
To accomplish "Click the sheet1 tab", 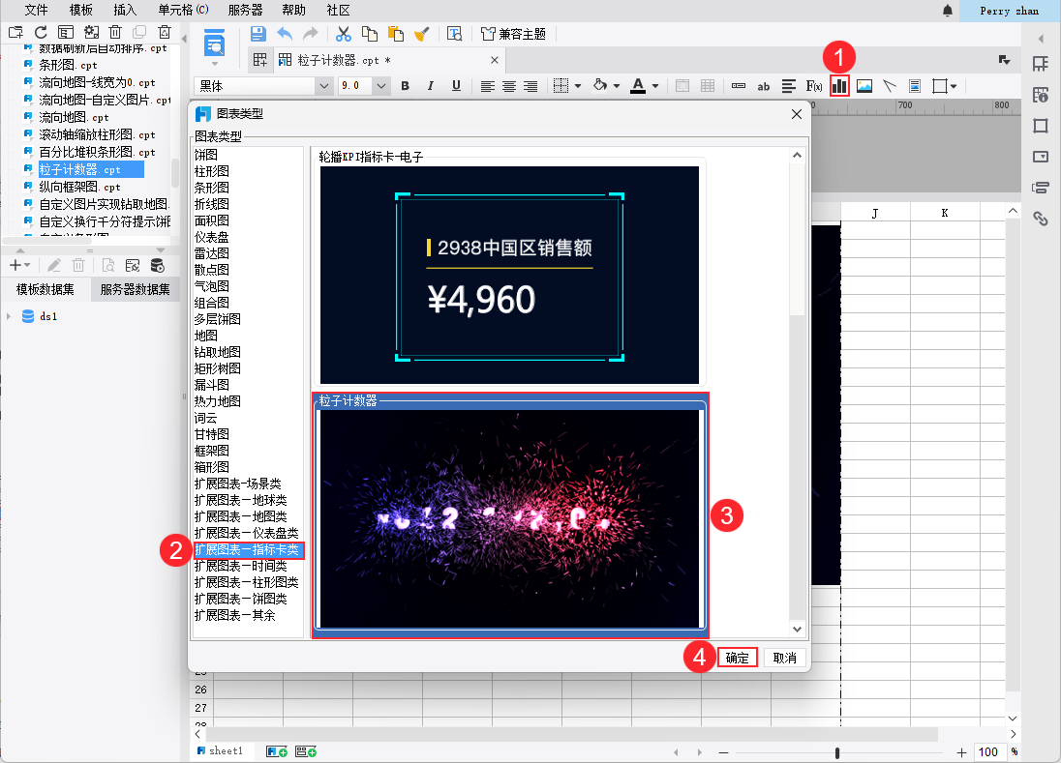I will tap(220, 750).
